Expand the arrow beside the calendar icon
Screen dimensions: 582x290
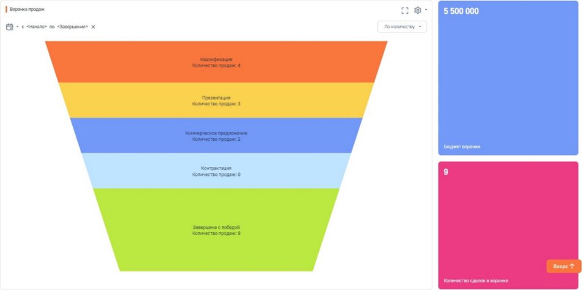(17, 27)
